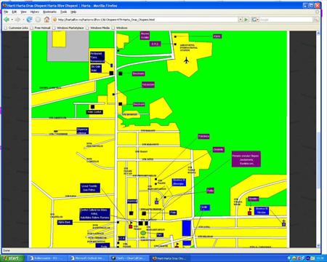The image size is (327, 262).
Task: Open the address bar history dropdown
Action: tap(241, 20)
